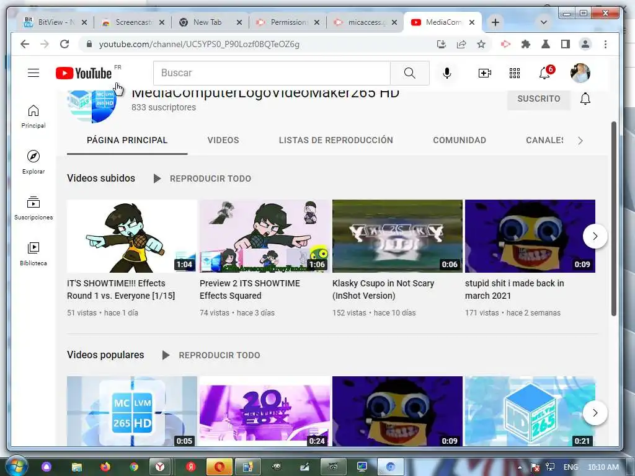Reload the page with refresh icon
Screen dimensions: 635x476
(64, 44)
